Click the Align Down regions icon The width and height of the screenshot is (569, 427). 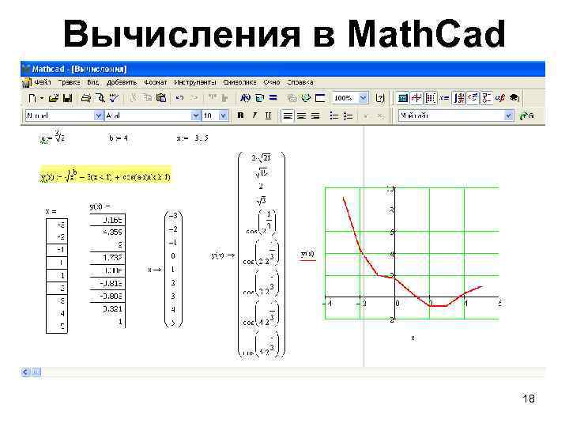(x=225, y=98)
